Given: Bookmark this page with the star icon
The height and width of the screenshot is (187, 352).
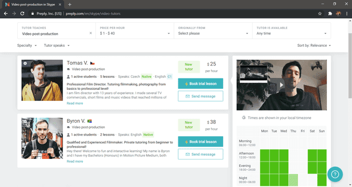Looking at the screenshot, I should (320, 14).
